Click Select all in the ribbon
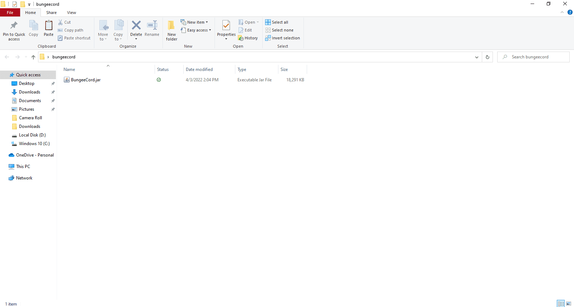Screen dimensions: 574x307 click(x=277, y=22)
